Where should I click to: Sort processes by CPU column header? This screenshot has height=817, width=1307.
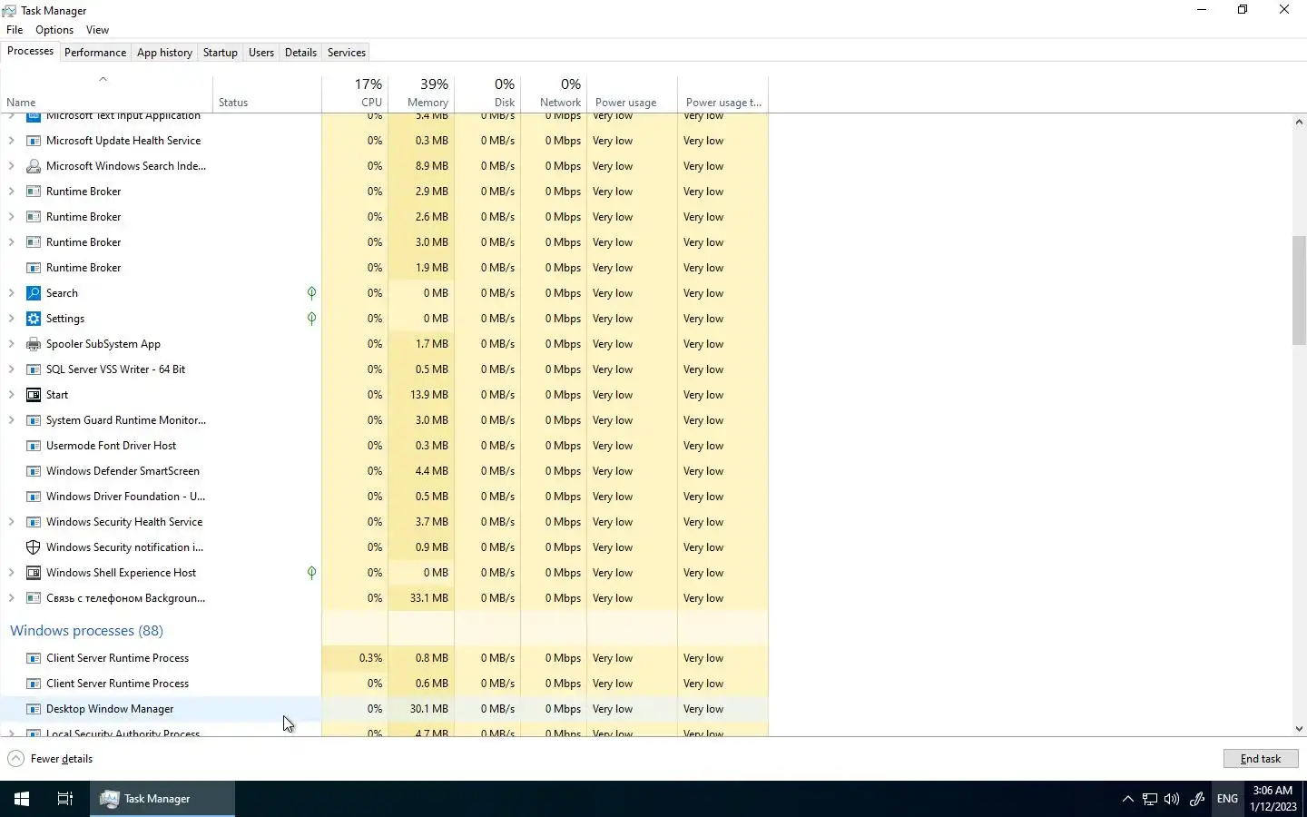(x=355, y=94)
